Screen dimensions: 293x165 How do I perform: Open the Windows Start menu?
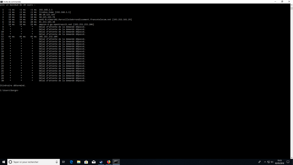[4, 162]
